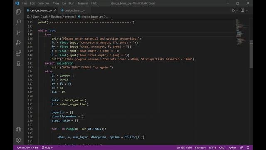Open the Go menu
Viewport: 266px width, 150px height.
(x=64, y=3)
